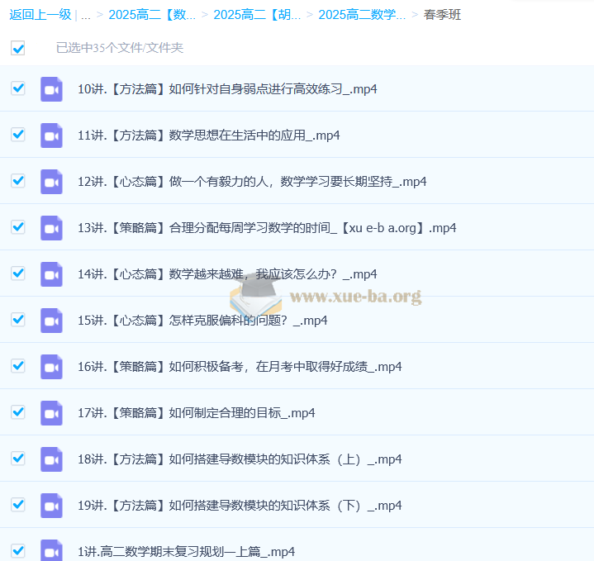Image resolution: width=594 pixels, height=561 pixels.
Task: Open 2025高二数学... breadcrumb folder
Action: 362,14
